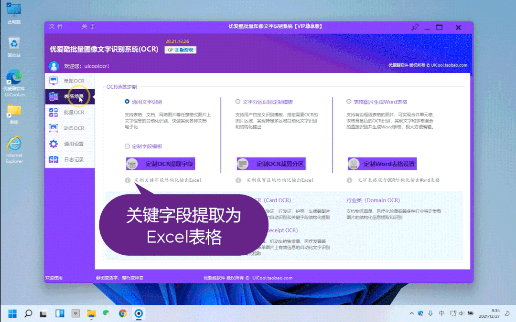Viewport: 516px width, 322px height.
Task: Click the microphone tray icon
Action: [430, 313]
